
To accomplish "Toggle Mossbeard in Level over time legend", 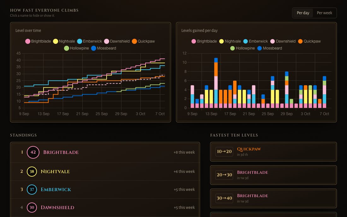I will click(103, 48).
